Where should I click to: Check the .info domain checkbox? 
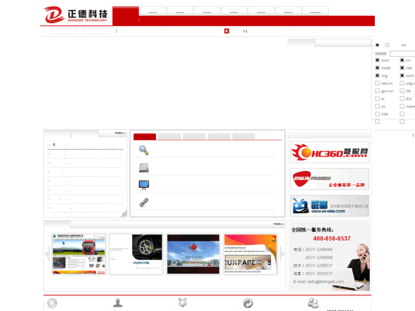point(377,114)
